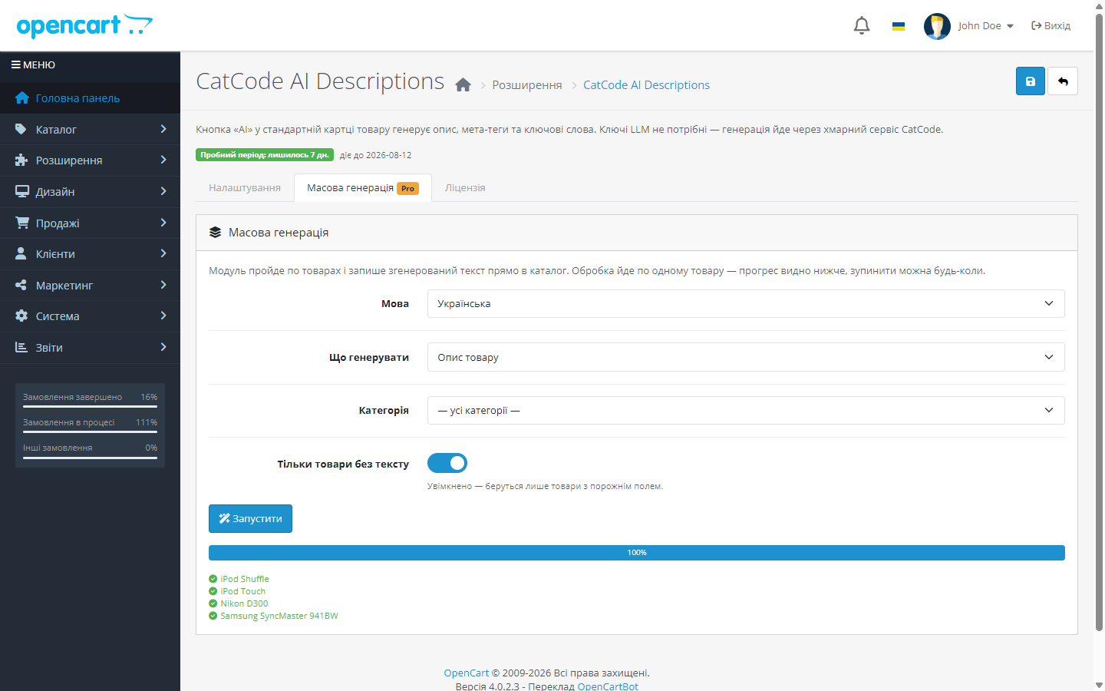
Task: Click the Маркетинг share icon
Action: point(21,285)
